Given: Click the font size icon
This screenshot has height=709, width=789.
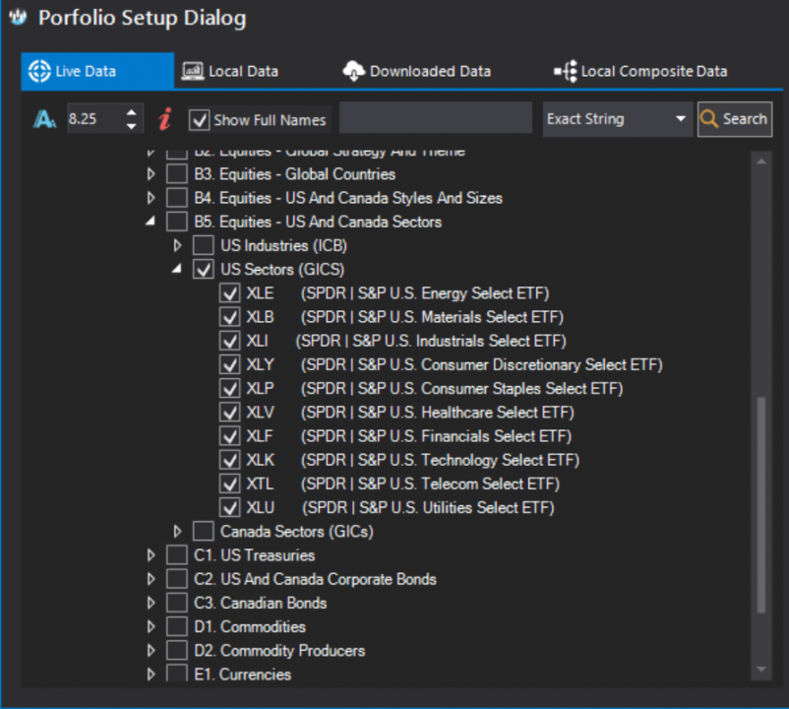Looking at the screenshot, I should pyautogui.click(x=44, y=119).
